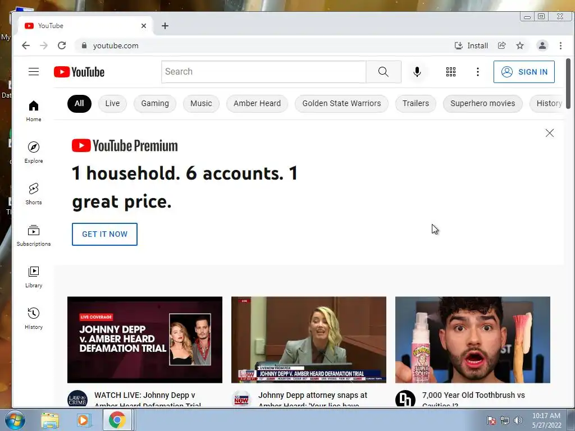This screenshot has width=575, height=431.
Task: Install YouTube app from address bar
Action: point(471,45)
